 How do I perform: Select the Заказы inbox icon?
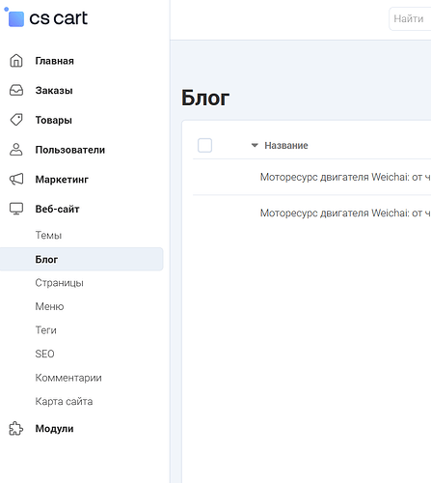[x=16, y=90]
